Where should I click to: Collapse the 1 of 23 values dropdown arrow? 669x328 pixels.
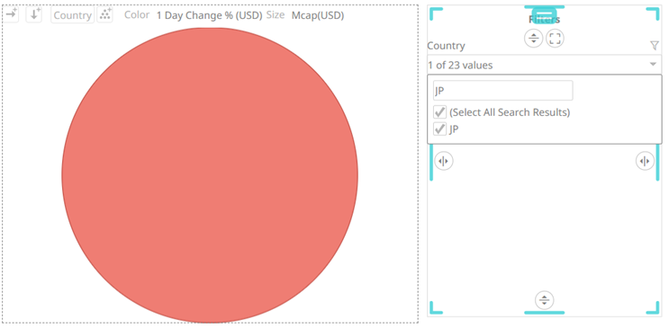coord(653,65)
